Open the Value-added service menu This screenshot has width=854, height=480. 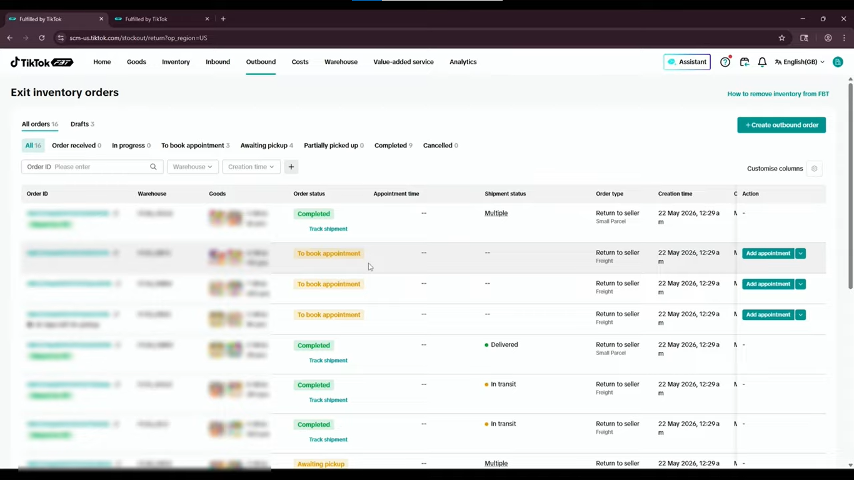403,62
